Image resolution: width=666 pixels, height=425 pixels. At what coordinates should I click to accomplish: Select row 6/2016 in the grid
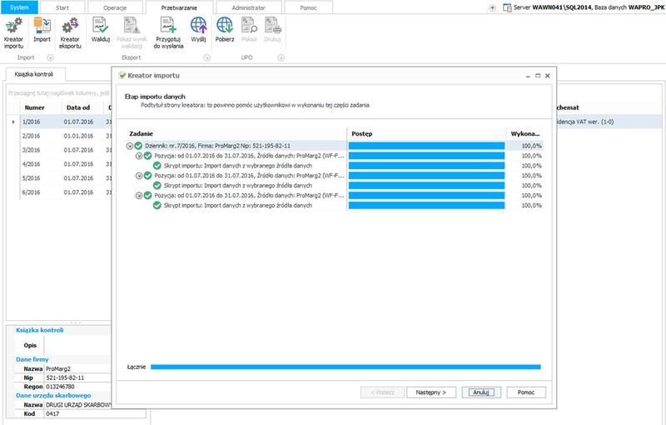[x=59, y=192]
